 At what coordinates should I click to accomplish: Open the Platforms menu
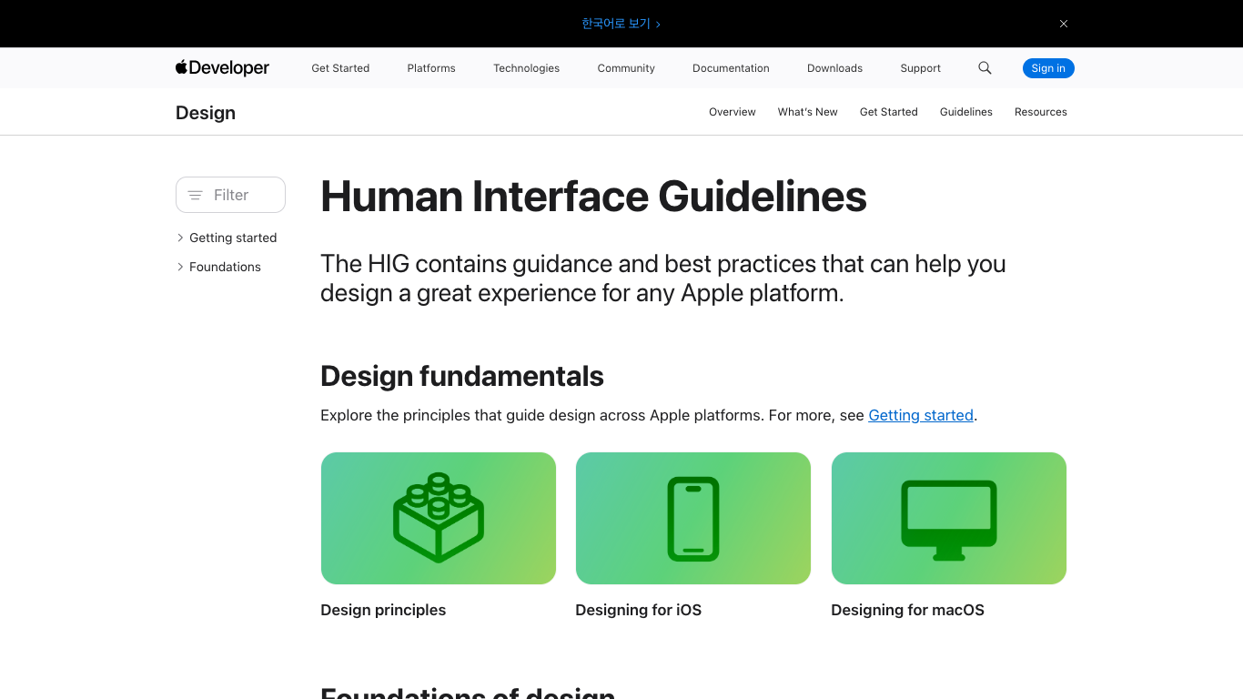pos(431,68)
